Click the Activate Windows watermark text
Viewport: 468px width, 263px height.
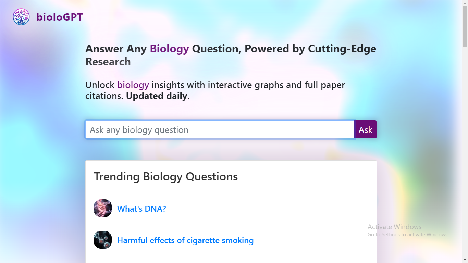coord(394,227)
